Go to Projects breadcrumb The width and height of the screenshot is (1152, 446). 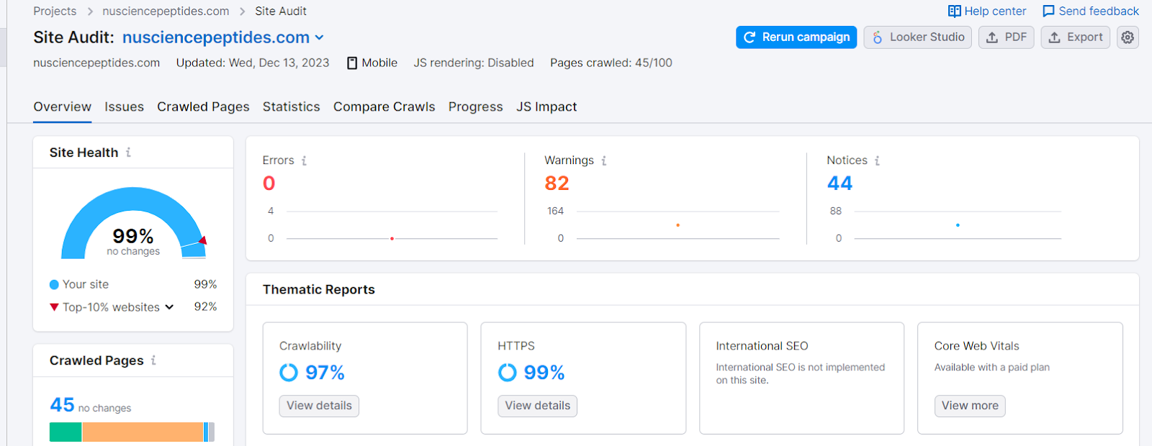click(55, 12)
